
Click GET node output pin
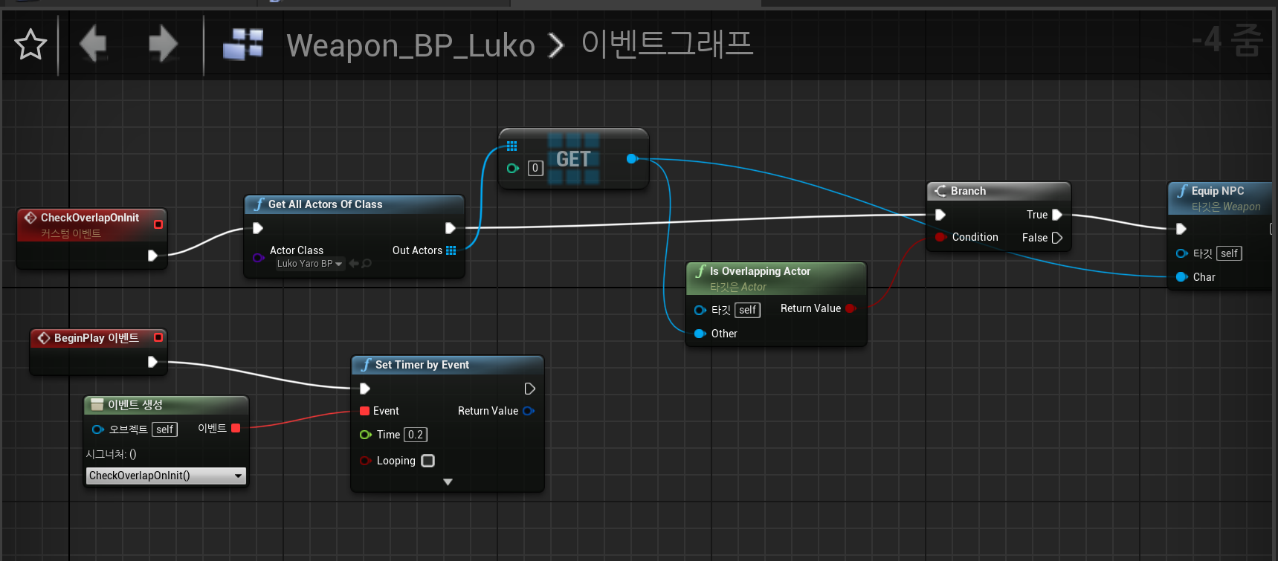[x=632, y=158]
